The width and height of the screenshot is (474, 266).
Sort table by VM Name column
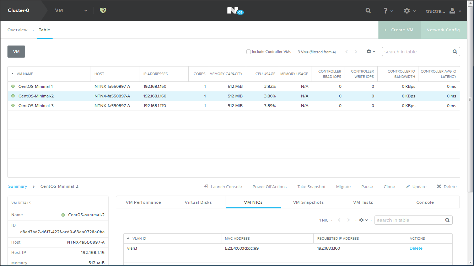pos(26,74)
